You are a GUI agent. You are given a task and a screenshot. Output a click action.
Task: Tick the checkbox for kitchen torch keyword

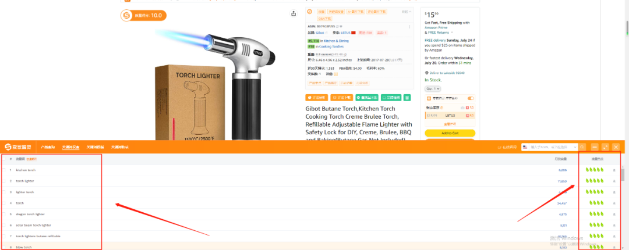(x=4, y=170)
